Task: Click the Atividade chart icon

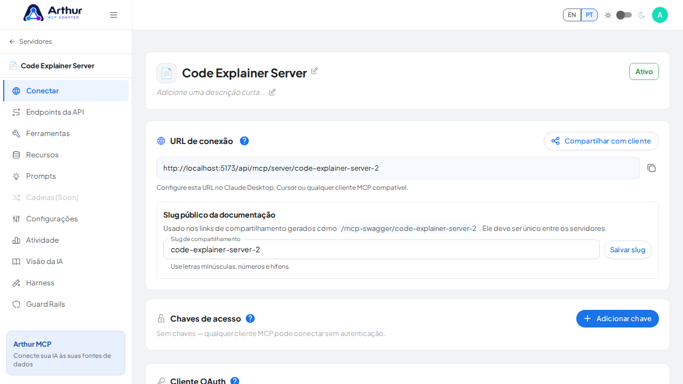Action: coord(17,240)
